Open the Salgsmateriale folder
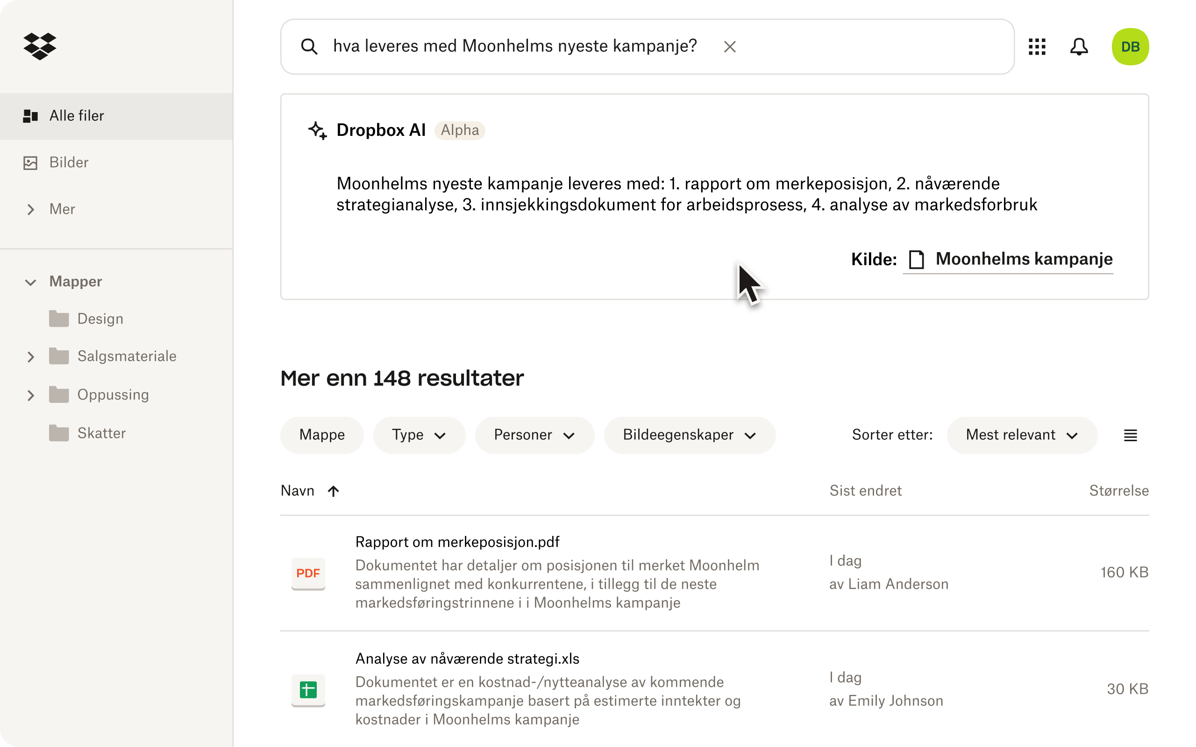Viewport: 1196px width, 747px height. click(x=127, y=356)
